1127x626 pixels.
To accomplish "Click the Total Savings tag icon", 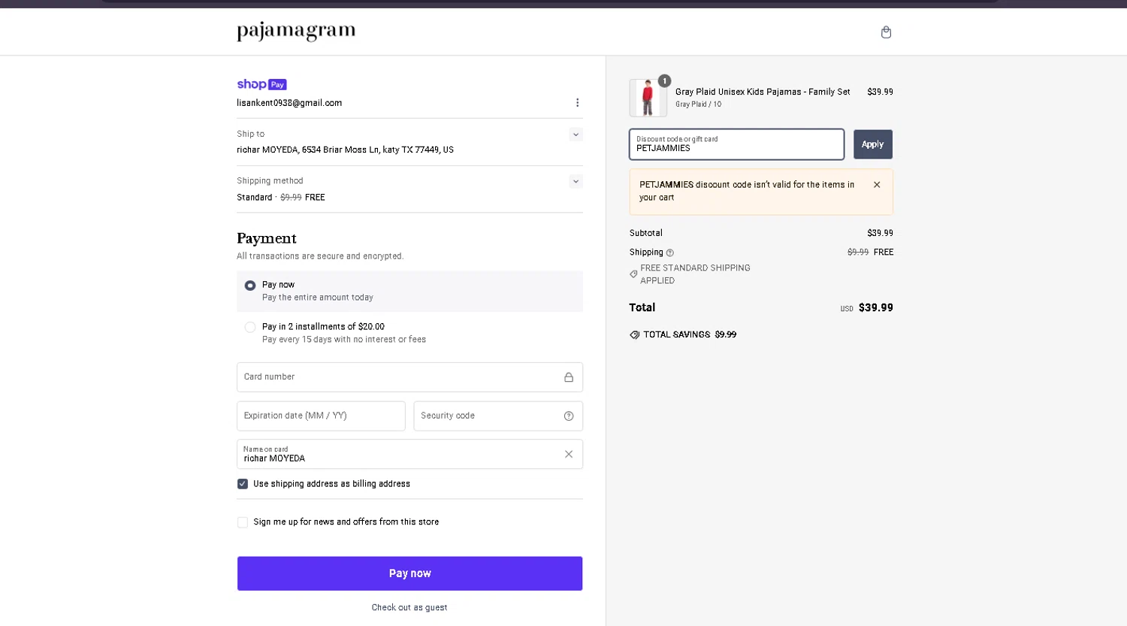I will tap(635, 335).
